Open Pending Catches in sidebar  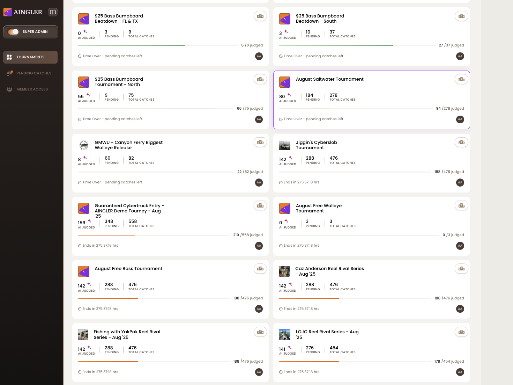[30, 73]
